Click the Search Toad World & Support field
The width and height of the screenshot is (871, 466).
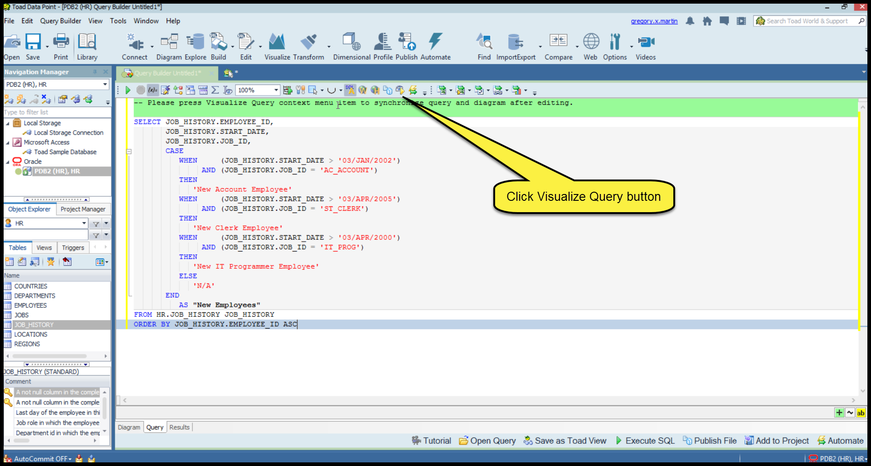coord(810,21)
